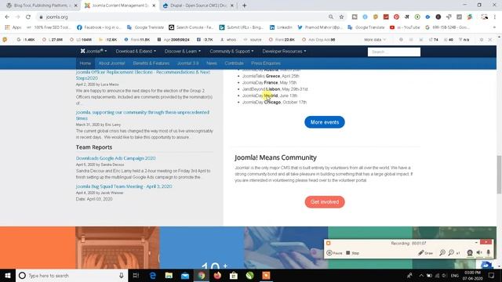
Task: Click the Get involved button
Action: (325, 202)
